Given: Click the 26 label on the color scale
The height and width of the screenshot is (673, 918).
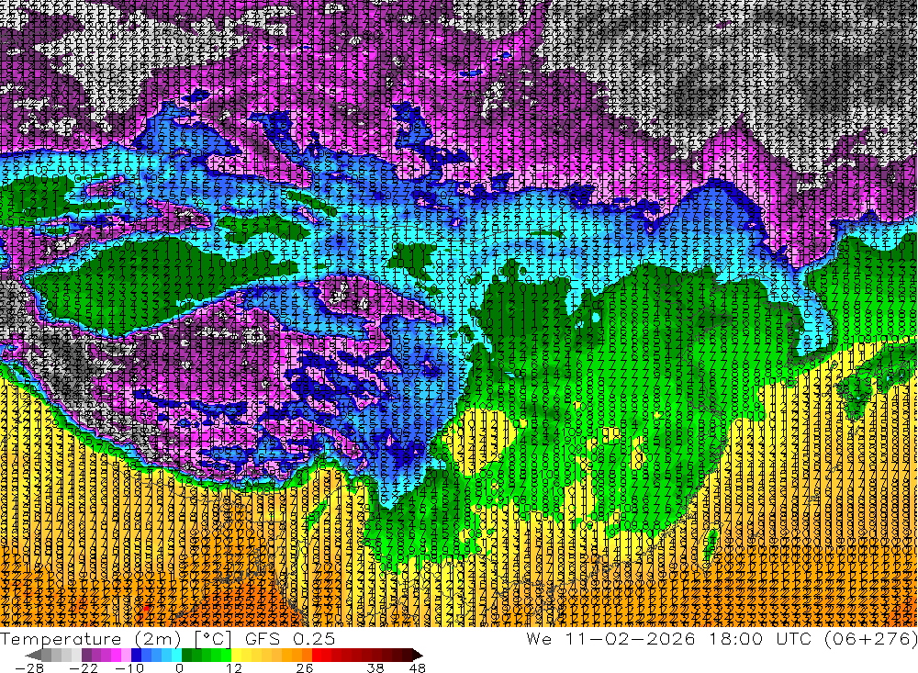Looking at the screenshot, I should click(305, 667).
